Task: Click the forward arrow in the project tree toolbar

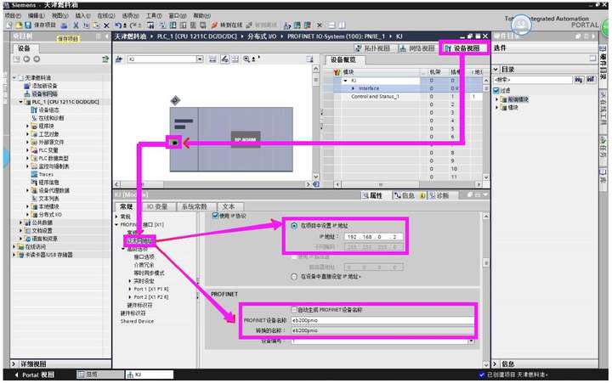Action: point(37,59)
